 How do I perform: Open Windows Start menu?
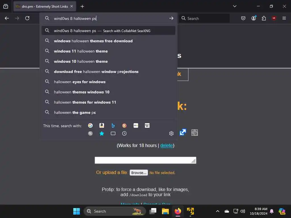[x=76, y=211]
